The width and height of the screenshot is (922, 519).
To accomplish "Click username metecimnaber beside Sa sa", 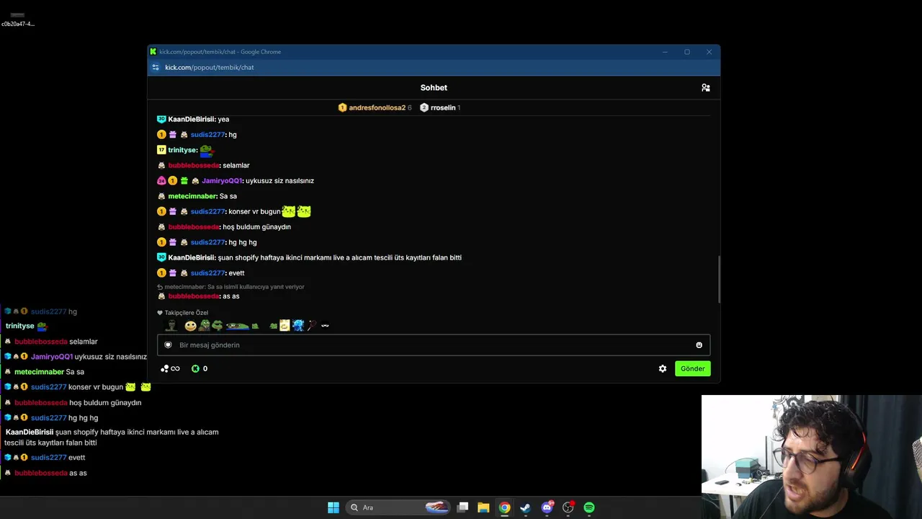I will coord(192,196).
